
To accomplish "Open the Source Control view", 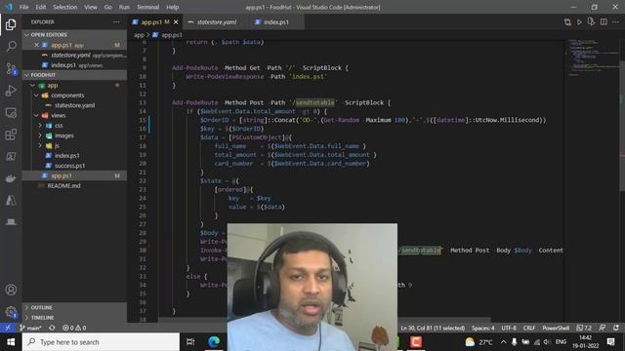I will [11, 68].
